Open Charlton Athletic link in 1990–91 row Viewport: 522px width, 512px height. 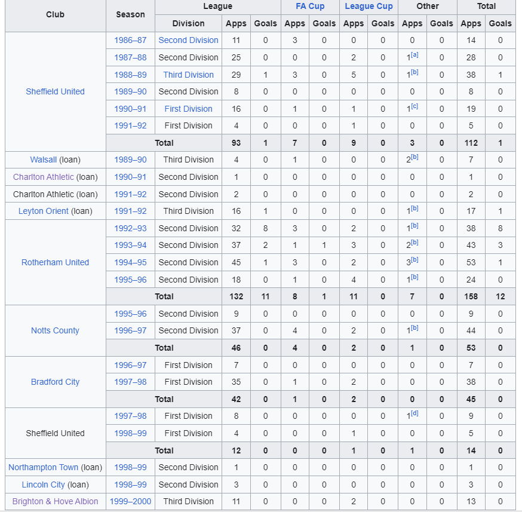pos(43,177)
